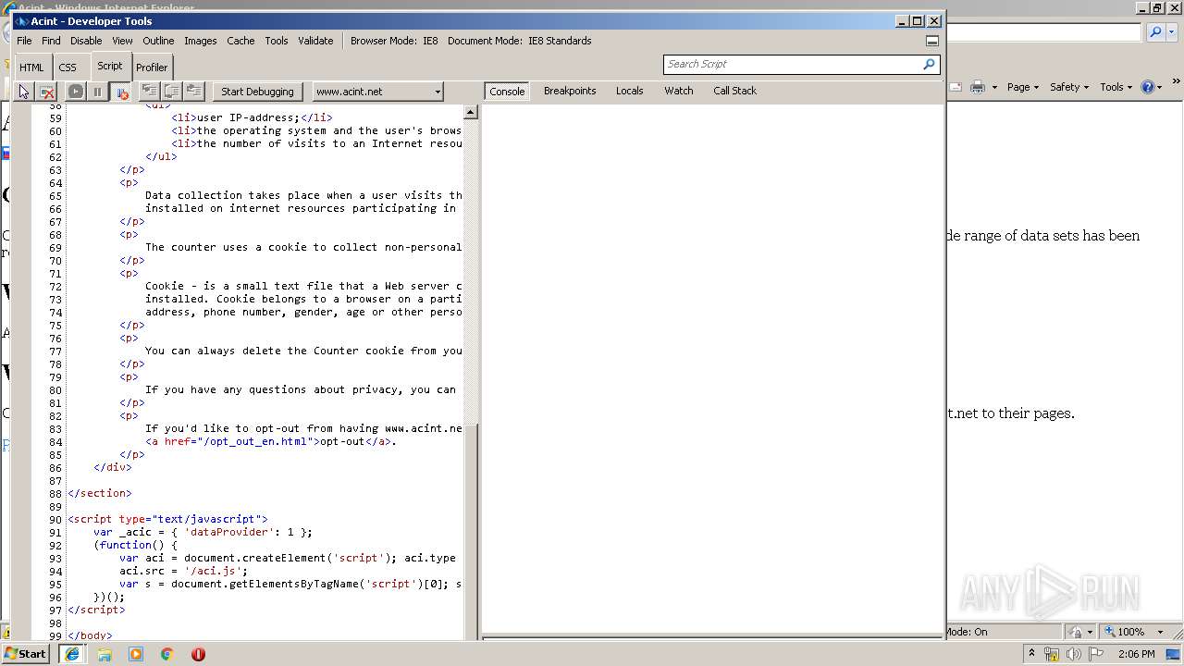This screenshot has height=666, width=1184.
Task: Click the 'opt-out' anchor text on line 84
Action: tap(342, 441)
